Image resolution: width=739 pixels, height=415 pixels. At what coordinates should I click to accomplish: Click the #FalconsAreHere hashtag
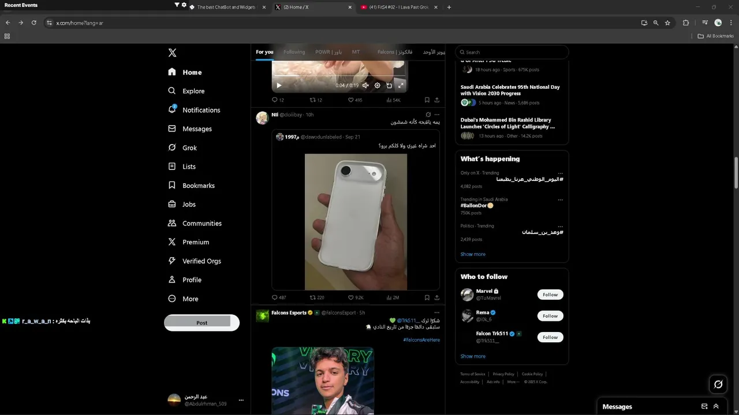[421, 340]
